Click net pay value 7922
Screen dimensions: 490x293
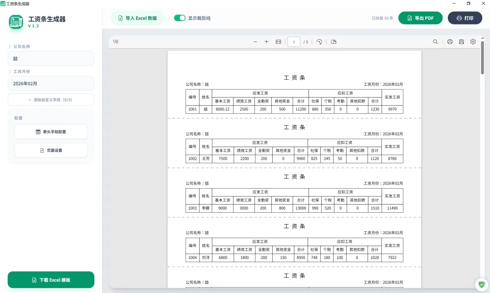392,258
